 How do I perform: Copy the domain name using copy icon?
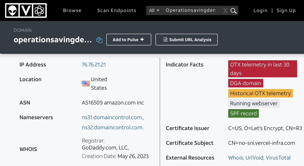99,40
